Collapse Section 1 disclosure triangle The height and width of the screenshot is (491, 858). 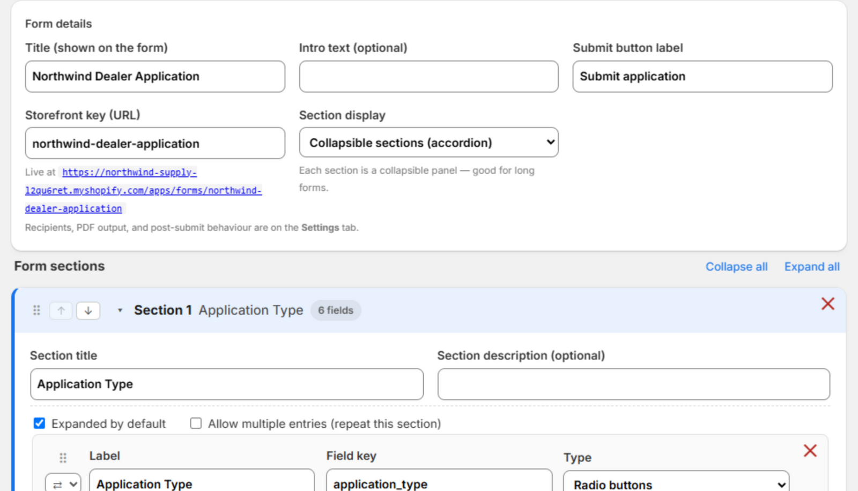120,310
